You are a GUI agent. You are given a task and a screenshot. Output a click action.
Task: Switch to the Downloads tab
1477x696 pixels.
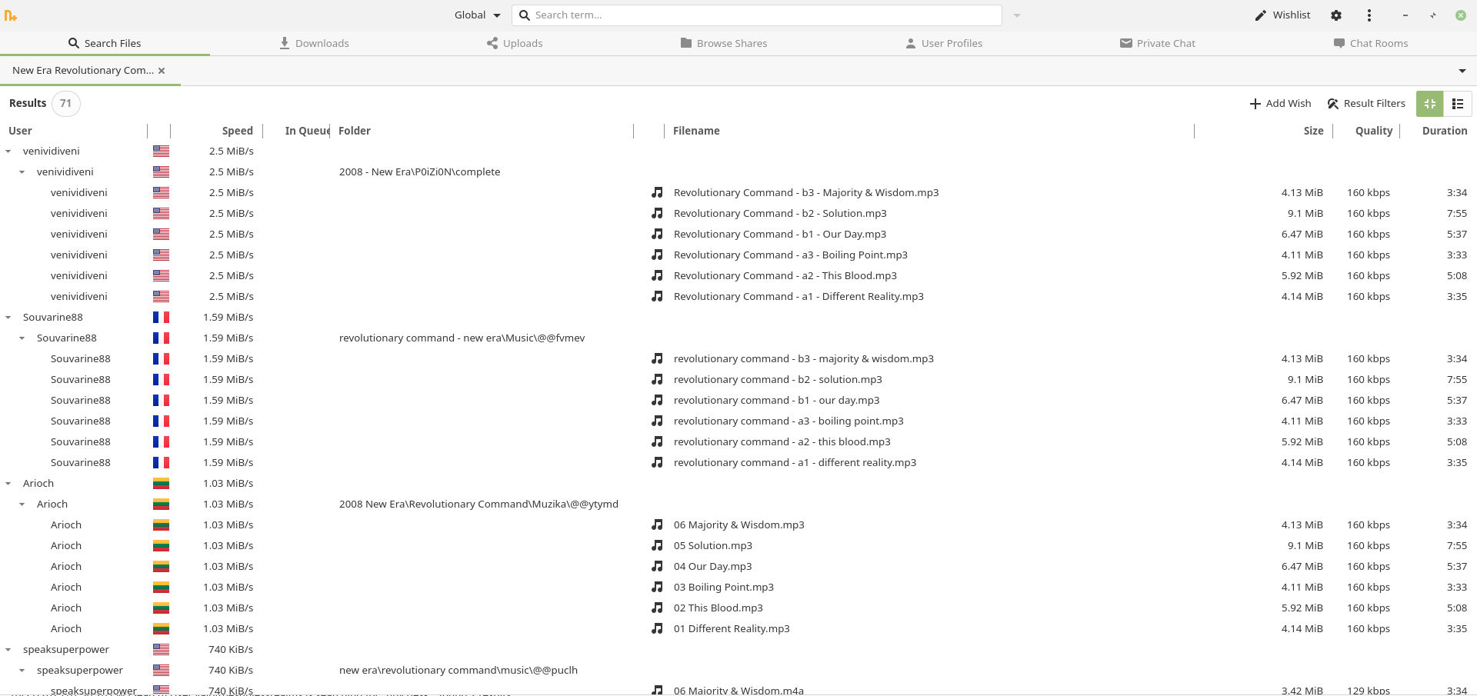point(314,43)
